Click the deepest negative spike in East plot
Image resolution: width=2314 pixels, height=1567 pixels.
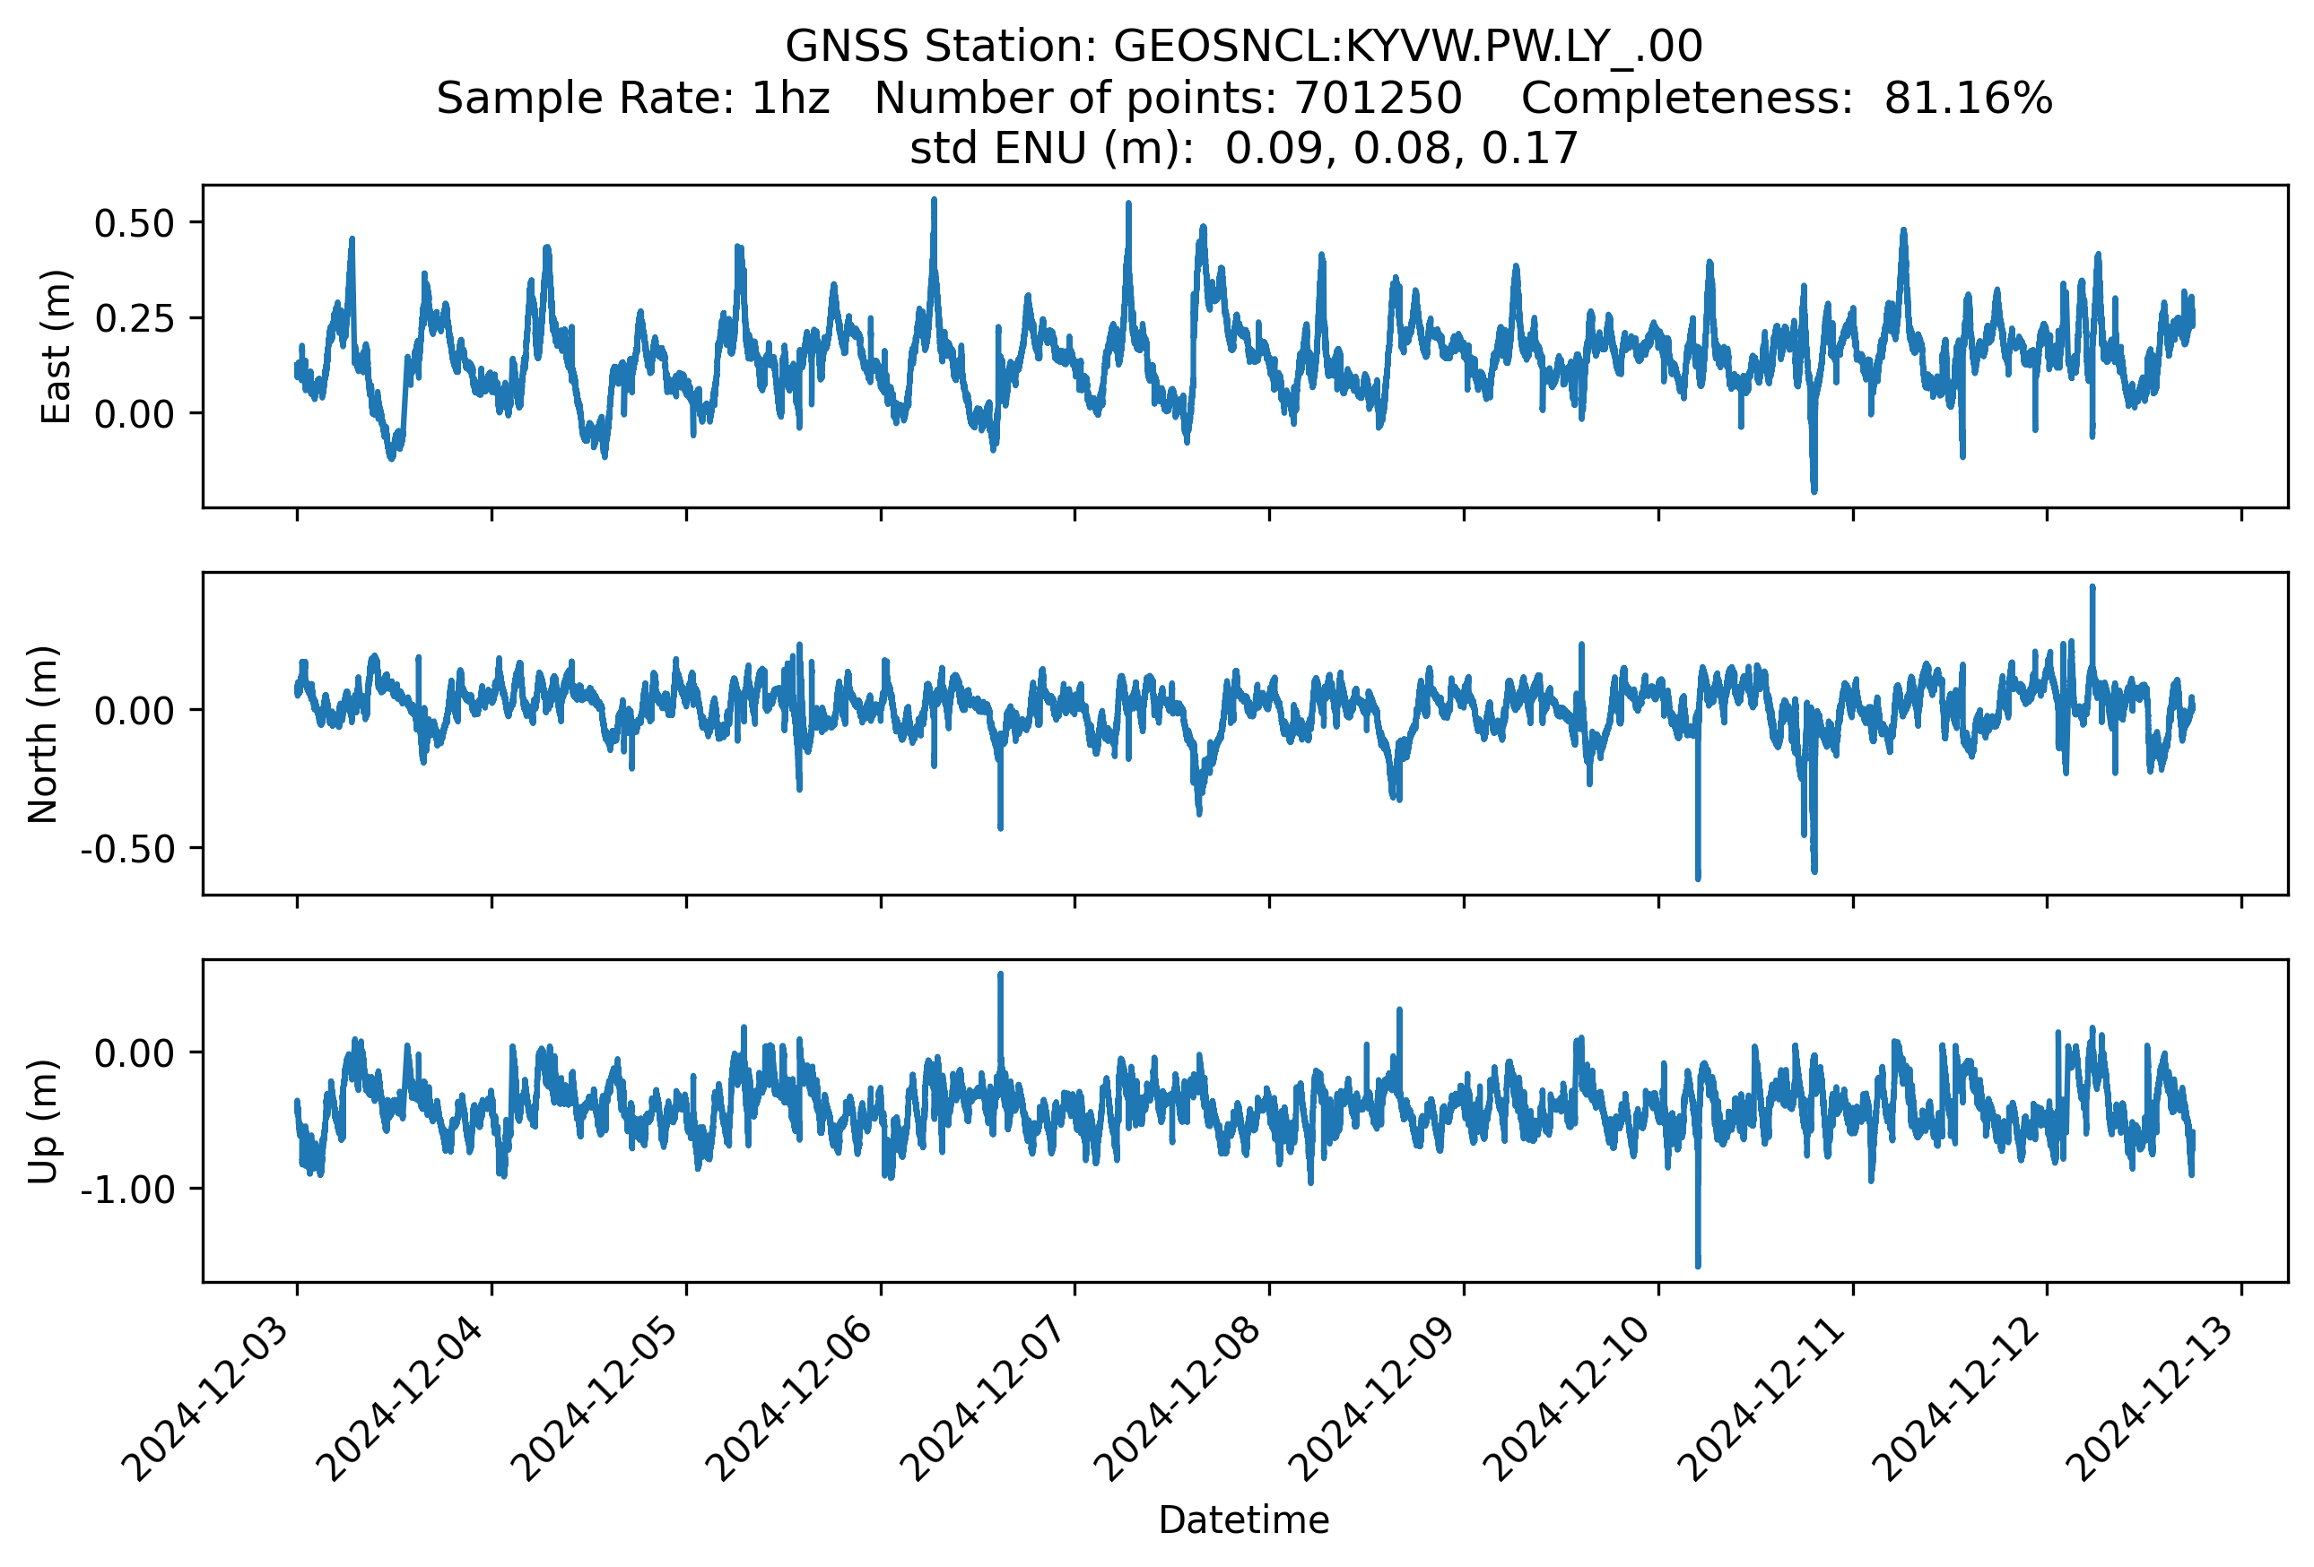(1814, 488)
